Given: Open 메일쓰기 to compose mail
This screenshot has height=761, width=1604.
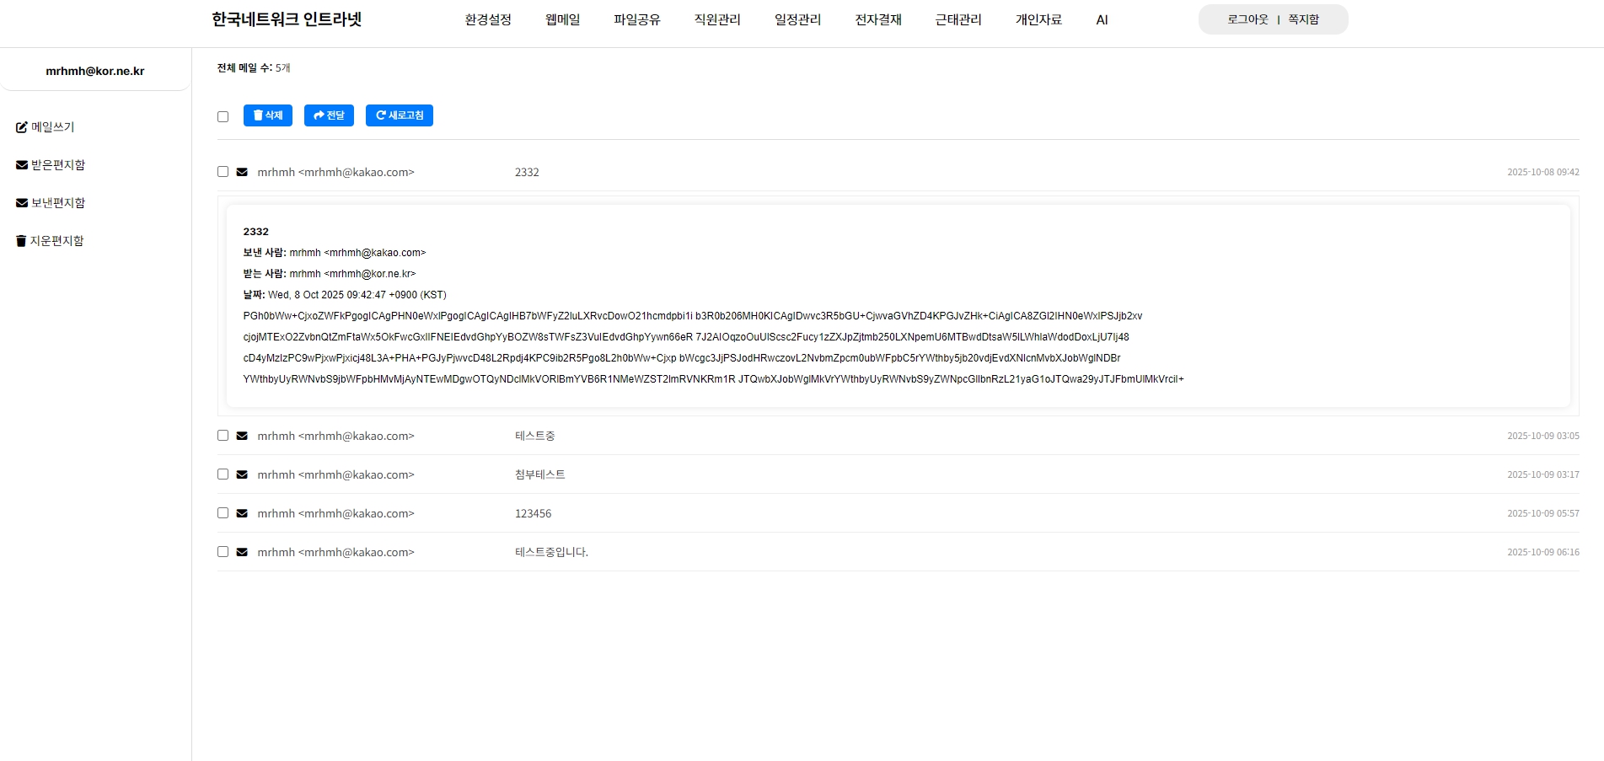Looking at the screenshot, I should point(46,127).
